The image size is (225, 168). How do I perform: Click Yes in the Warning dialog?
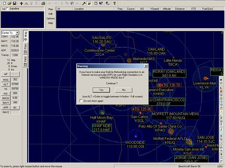(x=101, y=90)
